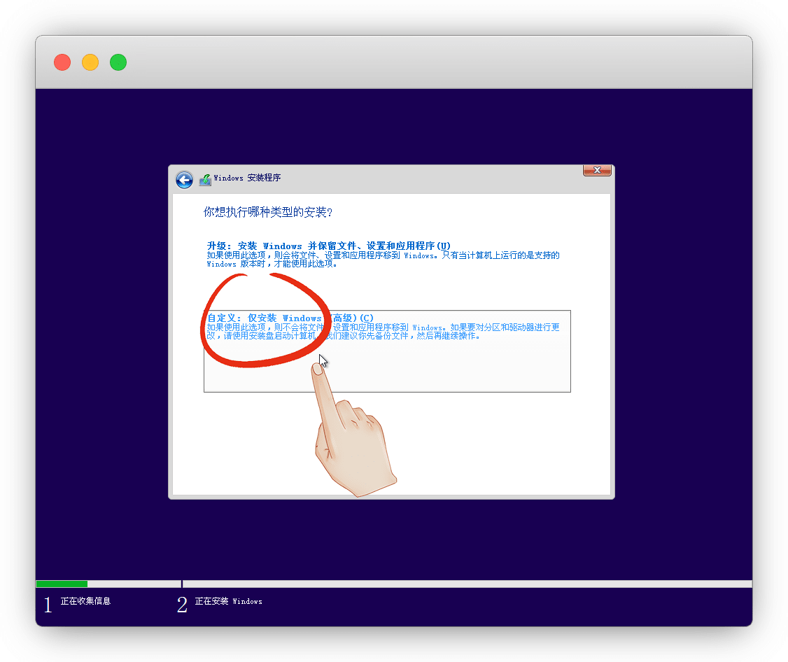
Task: Click the large step number 2
Action: point(182,605)
